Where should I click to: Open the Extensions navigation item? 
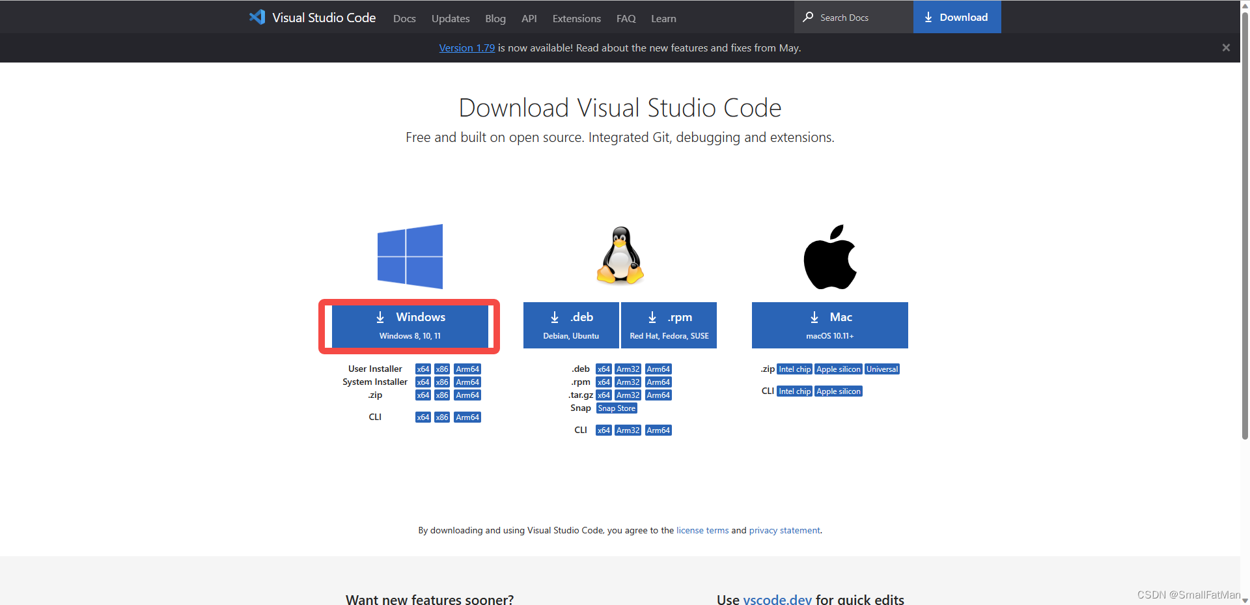pos(577,18)
